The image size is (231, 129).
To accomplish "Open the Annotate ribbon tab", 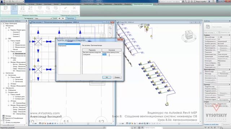I will click(48, 4).
